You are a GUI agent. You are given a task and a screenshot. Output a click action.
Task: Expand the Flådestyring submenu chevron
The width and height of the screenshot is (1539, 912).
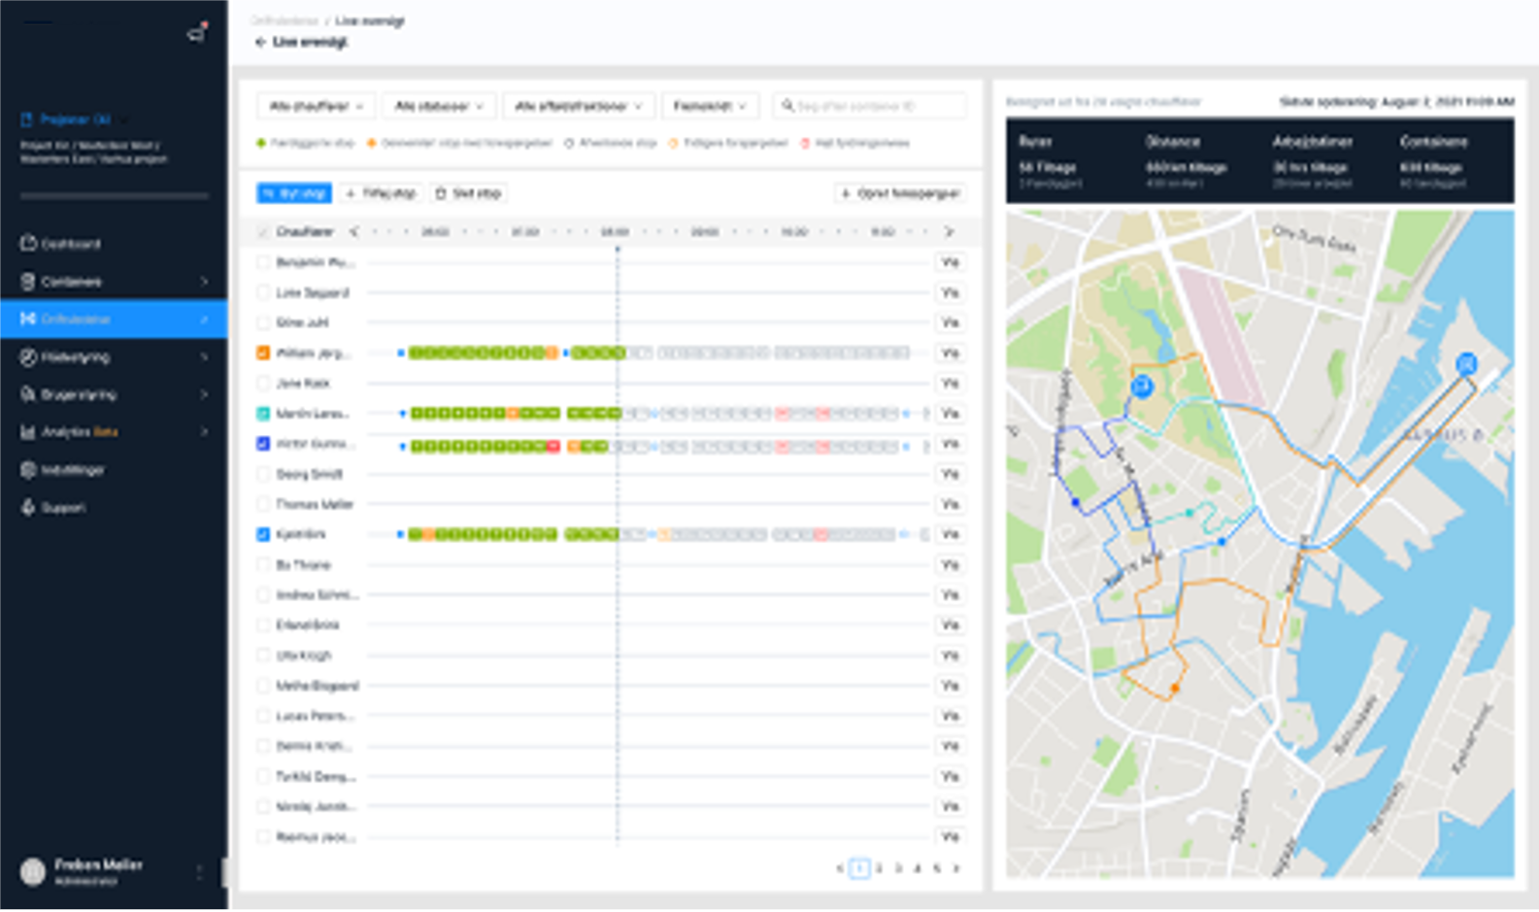(204, 356)
